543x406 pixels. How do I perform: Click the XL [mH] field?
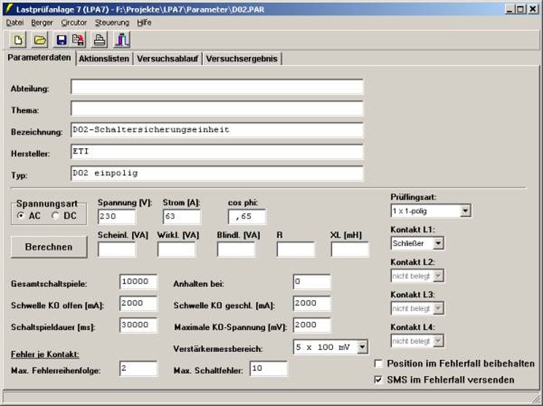(350, 249)
